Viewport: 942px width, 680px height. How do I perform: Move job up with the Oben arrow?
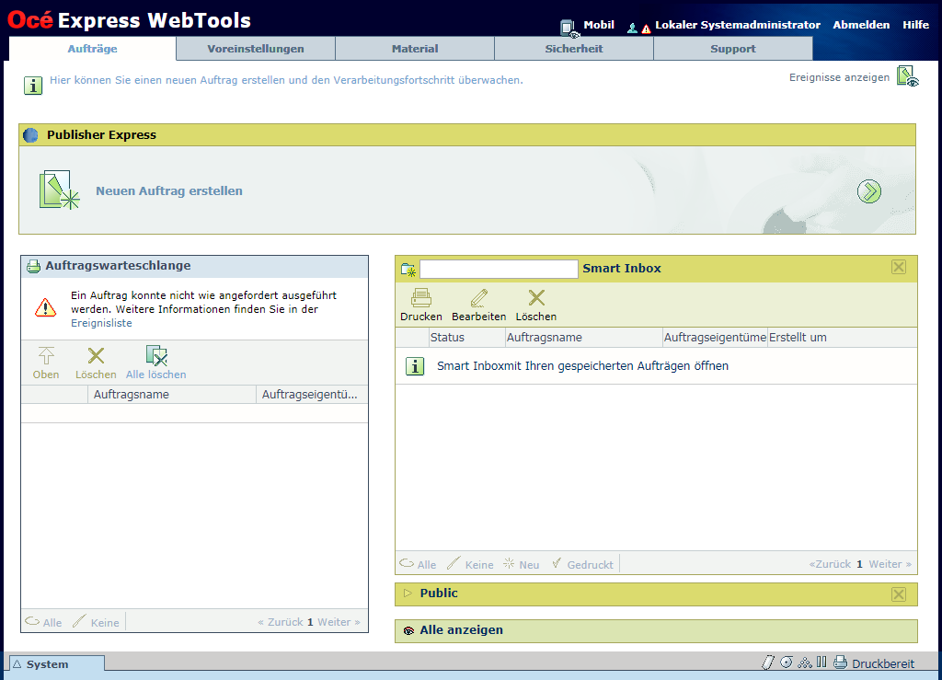(x=46, y=355)
